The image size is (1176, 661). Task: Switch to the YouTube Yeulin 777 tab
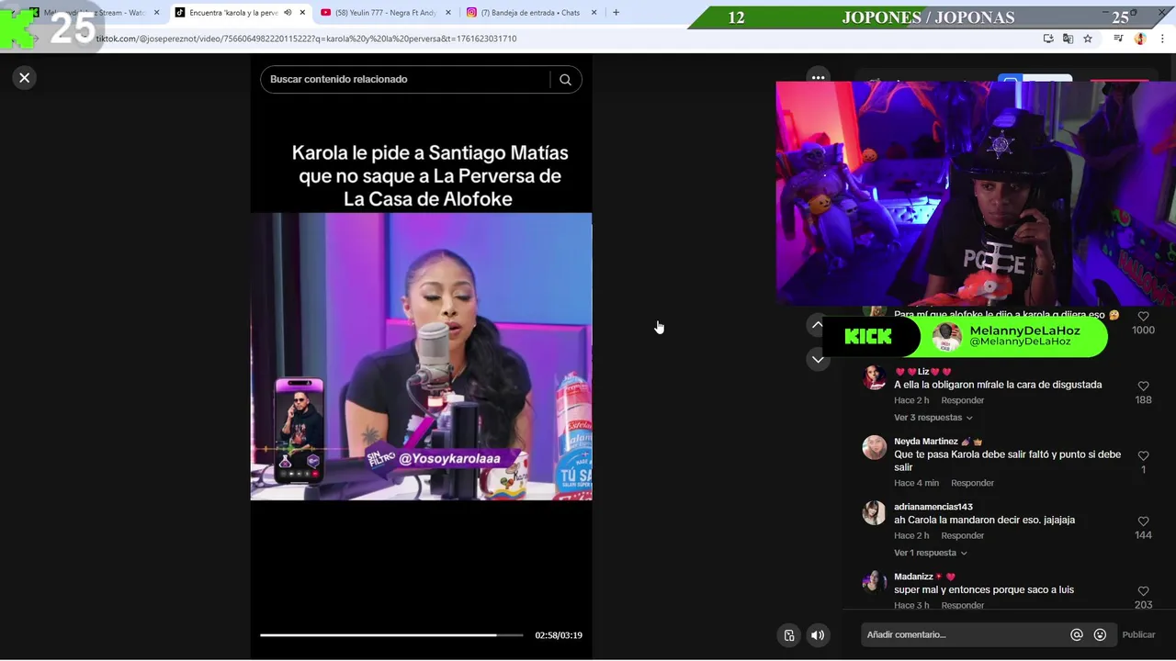386,13
